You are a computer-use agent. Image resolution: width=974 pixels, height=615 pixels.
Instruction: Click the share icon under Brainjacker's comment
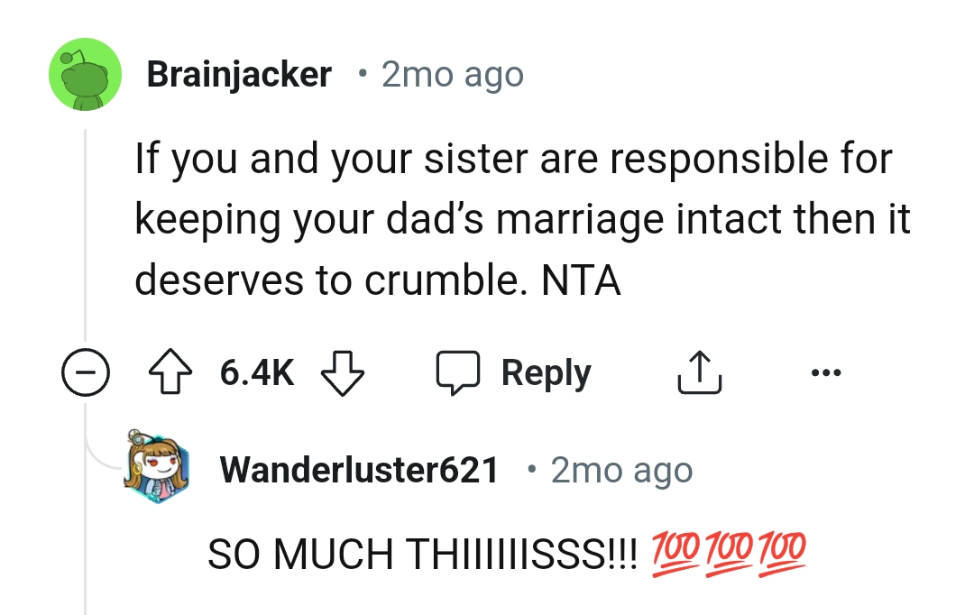click(699, 371)
